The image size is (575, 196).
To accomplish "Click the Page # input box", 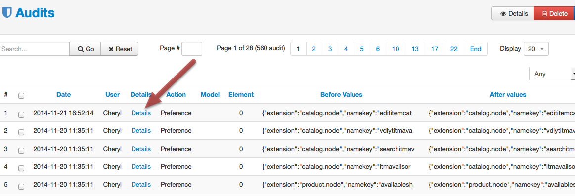I will click(x=192, y=49).
